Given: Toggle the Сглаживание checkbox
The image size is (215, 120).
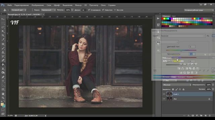Looking at the screenshot, I should (89, 10).
